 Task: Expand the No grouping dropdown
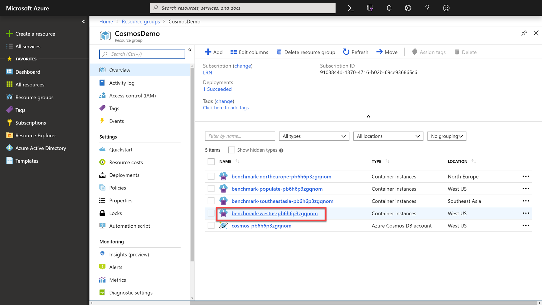coord(447,136)
